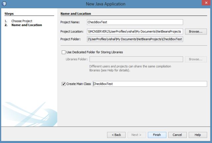The image size is (212, 143).
Task: Click the Project Location path field
Action: click(135, 31)
